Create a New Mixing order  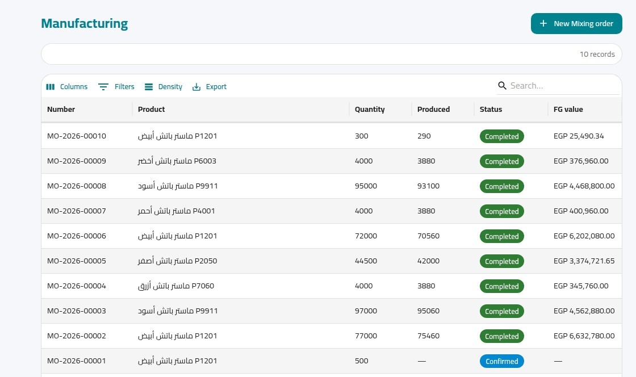tap(576, 23)
